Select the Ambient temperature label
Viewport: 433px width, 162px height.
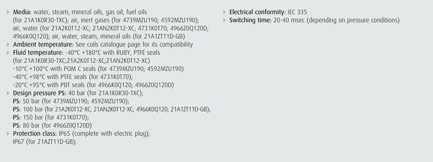pyautogui.click(x=43, y=45)
